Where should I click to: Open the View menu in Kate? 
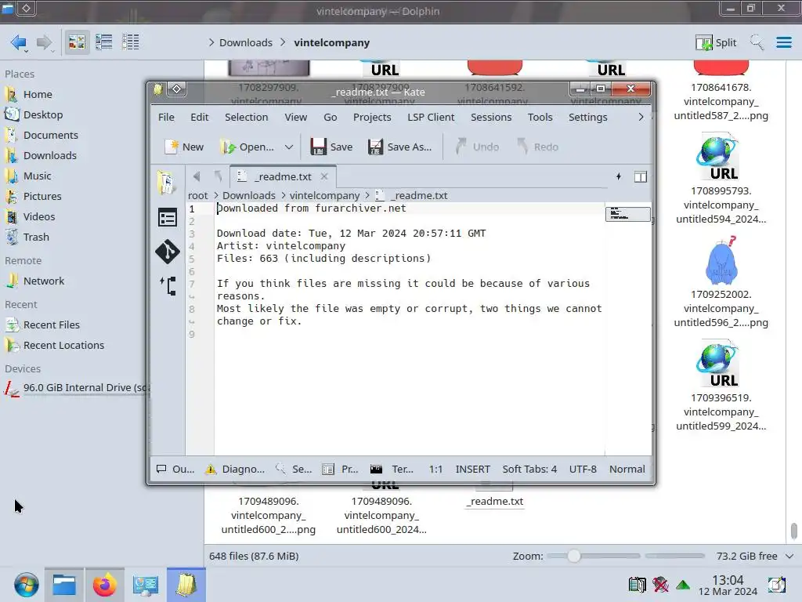295,118
